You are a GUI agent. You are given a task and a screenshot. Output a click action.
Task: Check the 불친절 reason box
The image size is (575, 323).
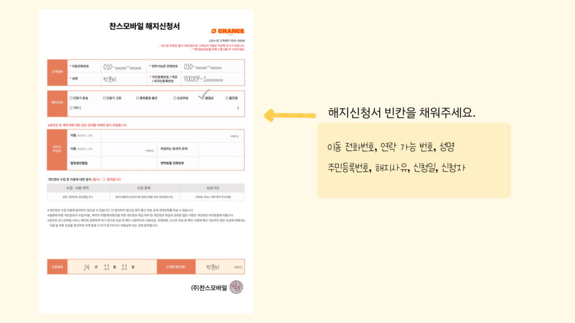(x=227, y=98)
